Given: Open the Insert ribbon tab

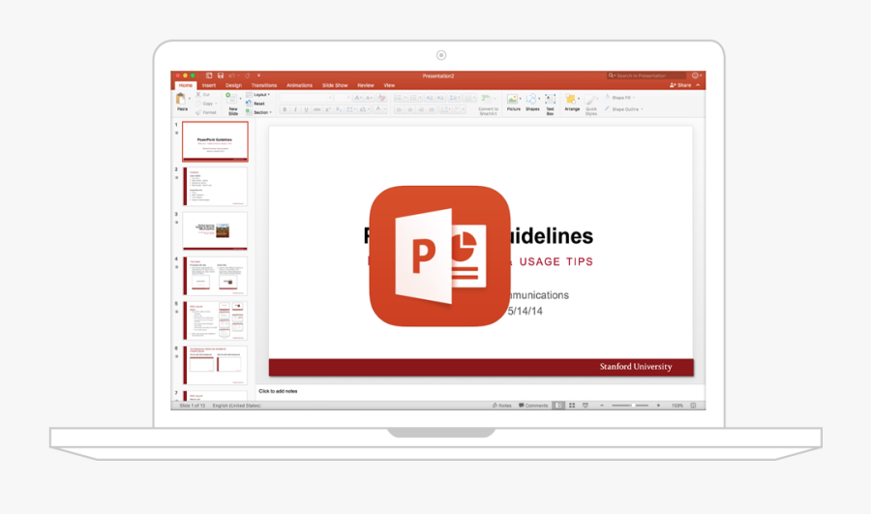Looking at the screenshot, I should click(209, 85).
